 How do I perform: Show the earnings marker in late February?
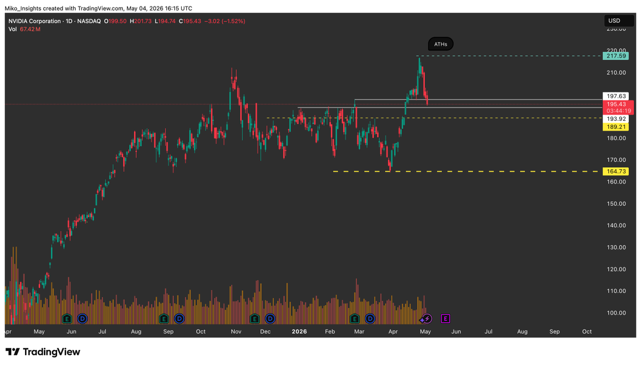pyautogui.click(x=354, y=319)
